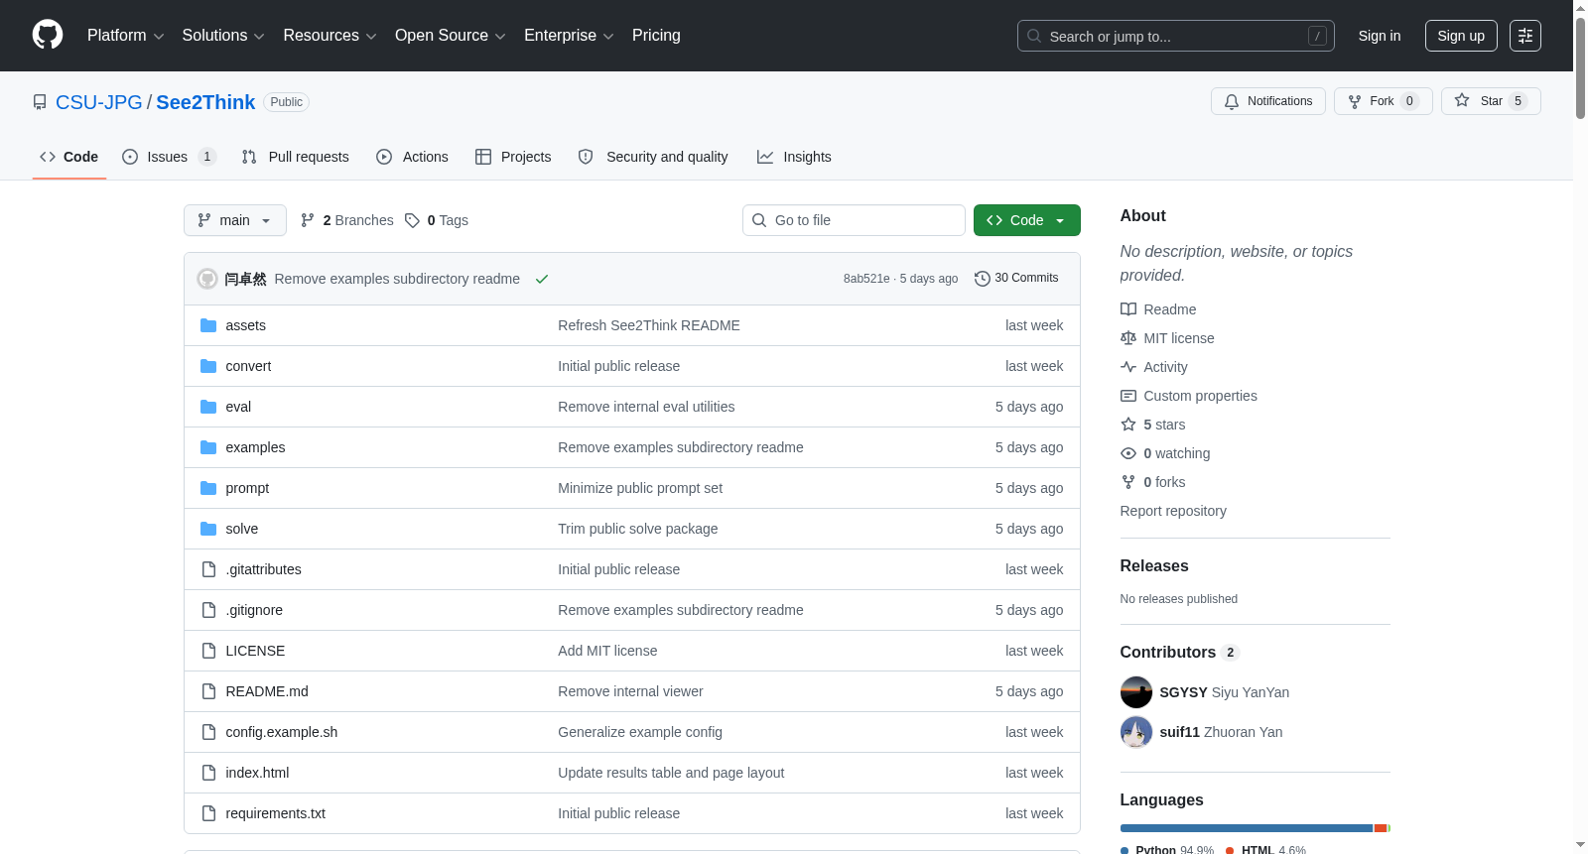Expand the Platform menu

pyautogui.click(x=125, y=36)
